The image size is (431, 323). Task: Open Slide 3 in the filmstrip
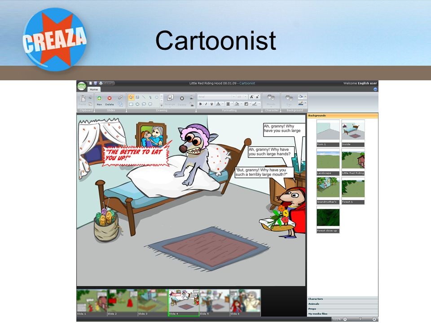153,302
